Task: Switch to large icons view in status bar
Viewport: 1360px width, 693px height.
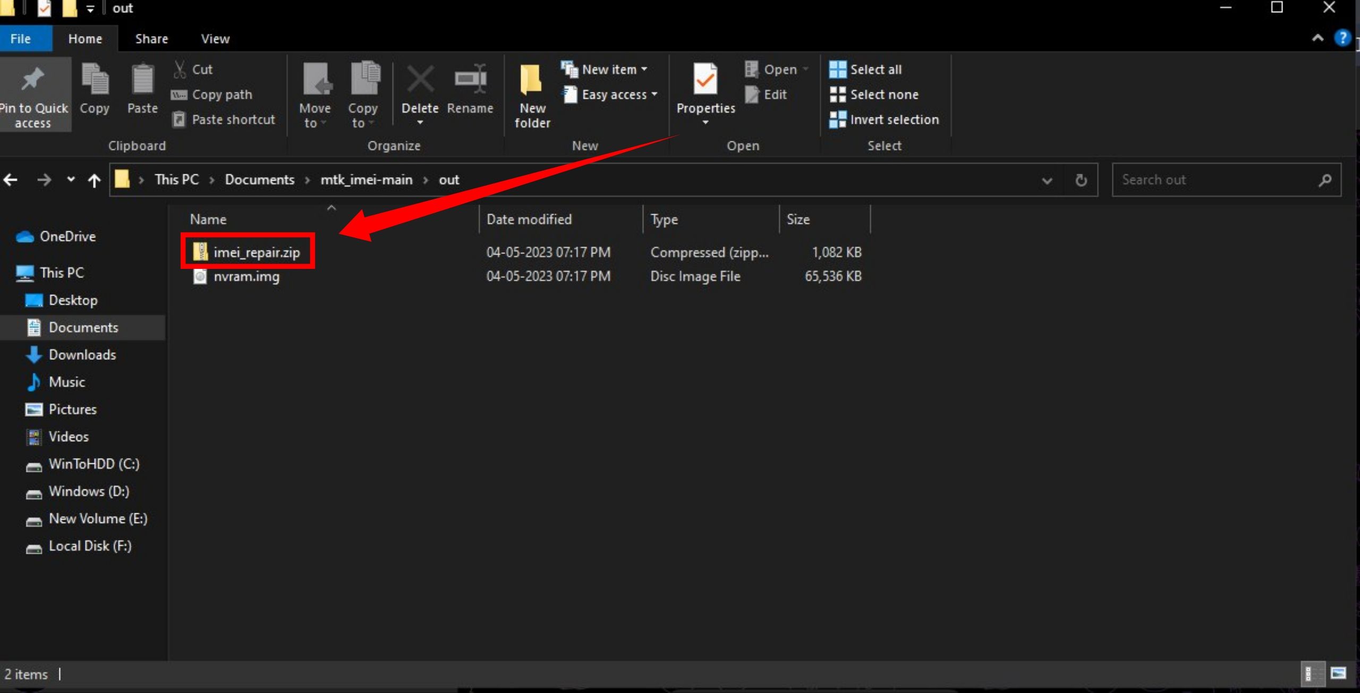Action: [x=1338, y=674]
